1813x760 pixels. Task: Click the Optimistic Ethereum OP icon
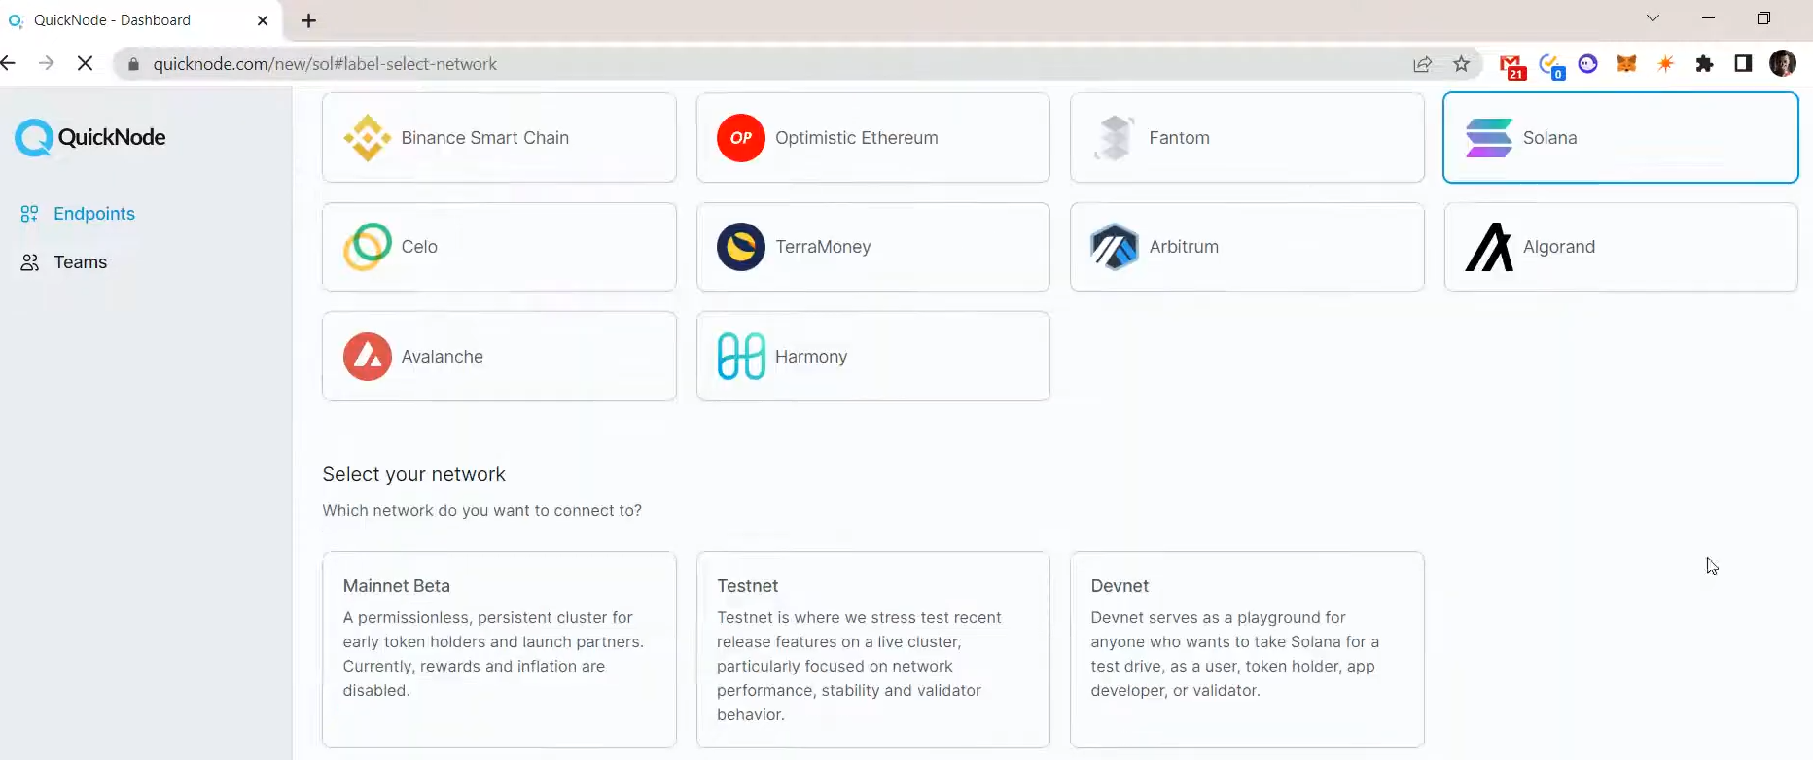point(740,138)
